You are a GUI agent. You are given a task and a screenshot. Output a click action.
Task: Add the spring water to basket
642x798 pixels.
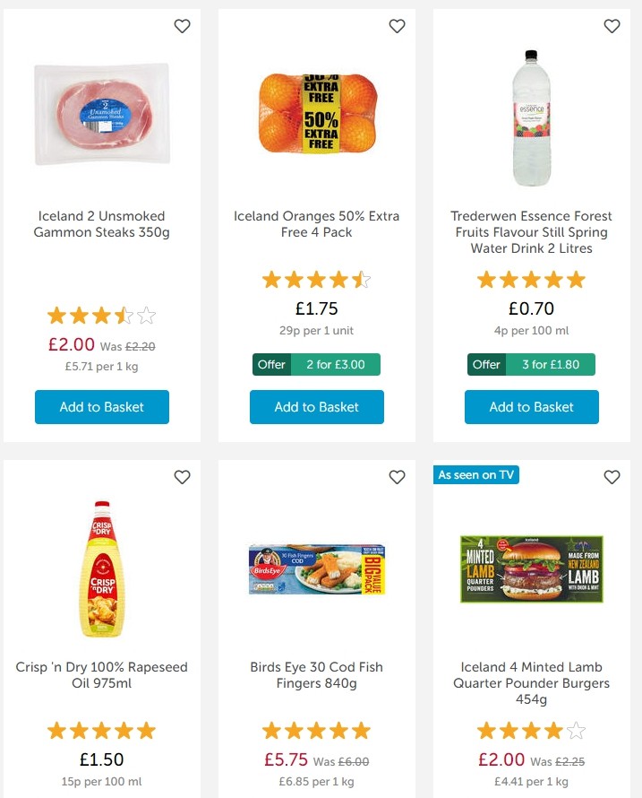click(x=531, y=406)
